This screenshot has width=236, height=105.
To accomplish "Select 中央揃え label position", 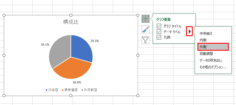I will click(206, 33).
